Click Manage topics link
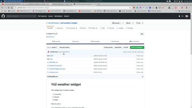The height and width of the screenshot is (108, 192). pos(50,37)
